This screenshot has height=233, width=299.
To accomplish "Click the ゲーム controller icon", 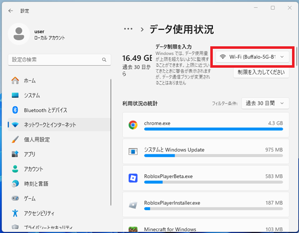I will point(15,198).
